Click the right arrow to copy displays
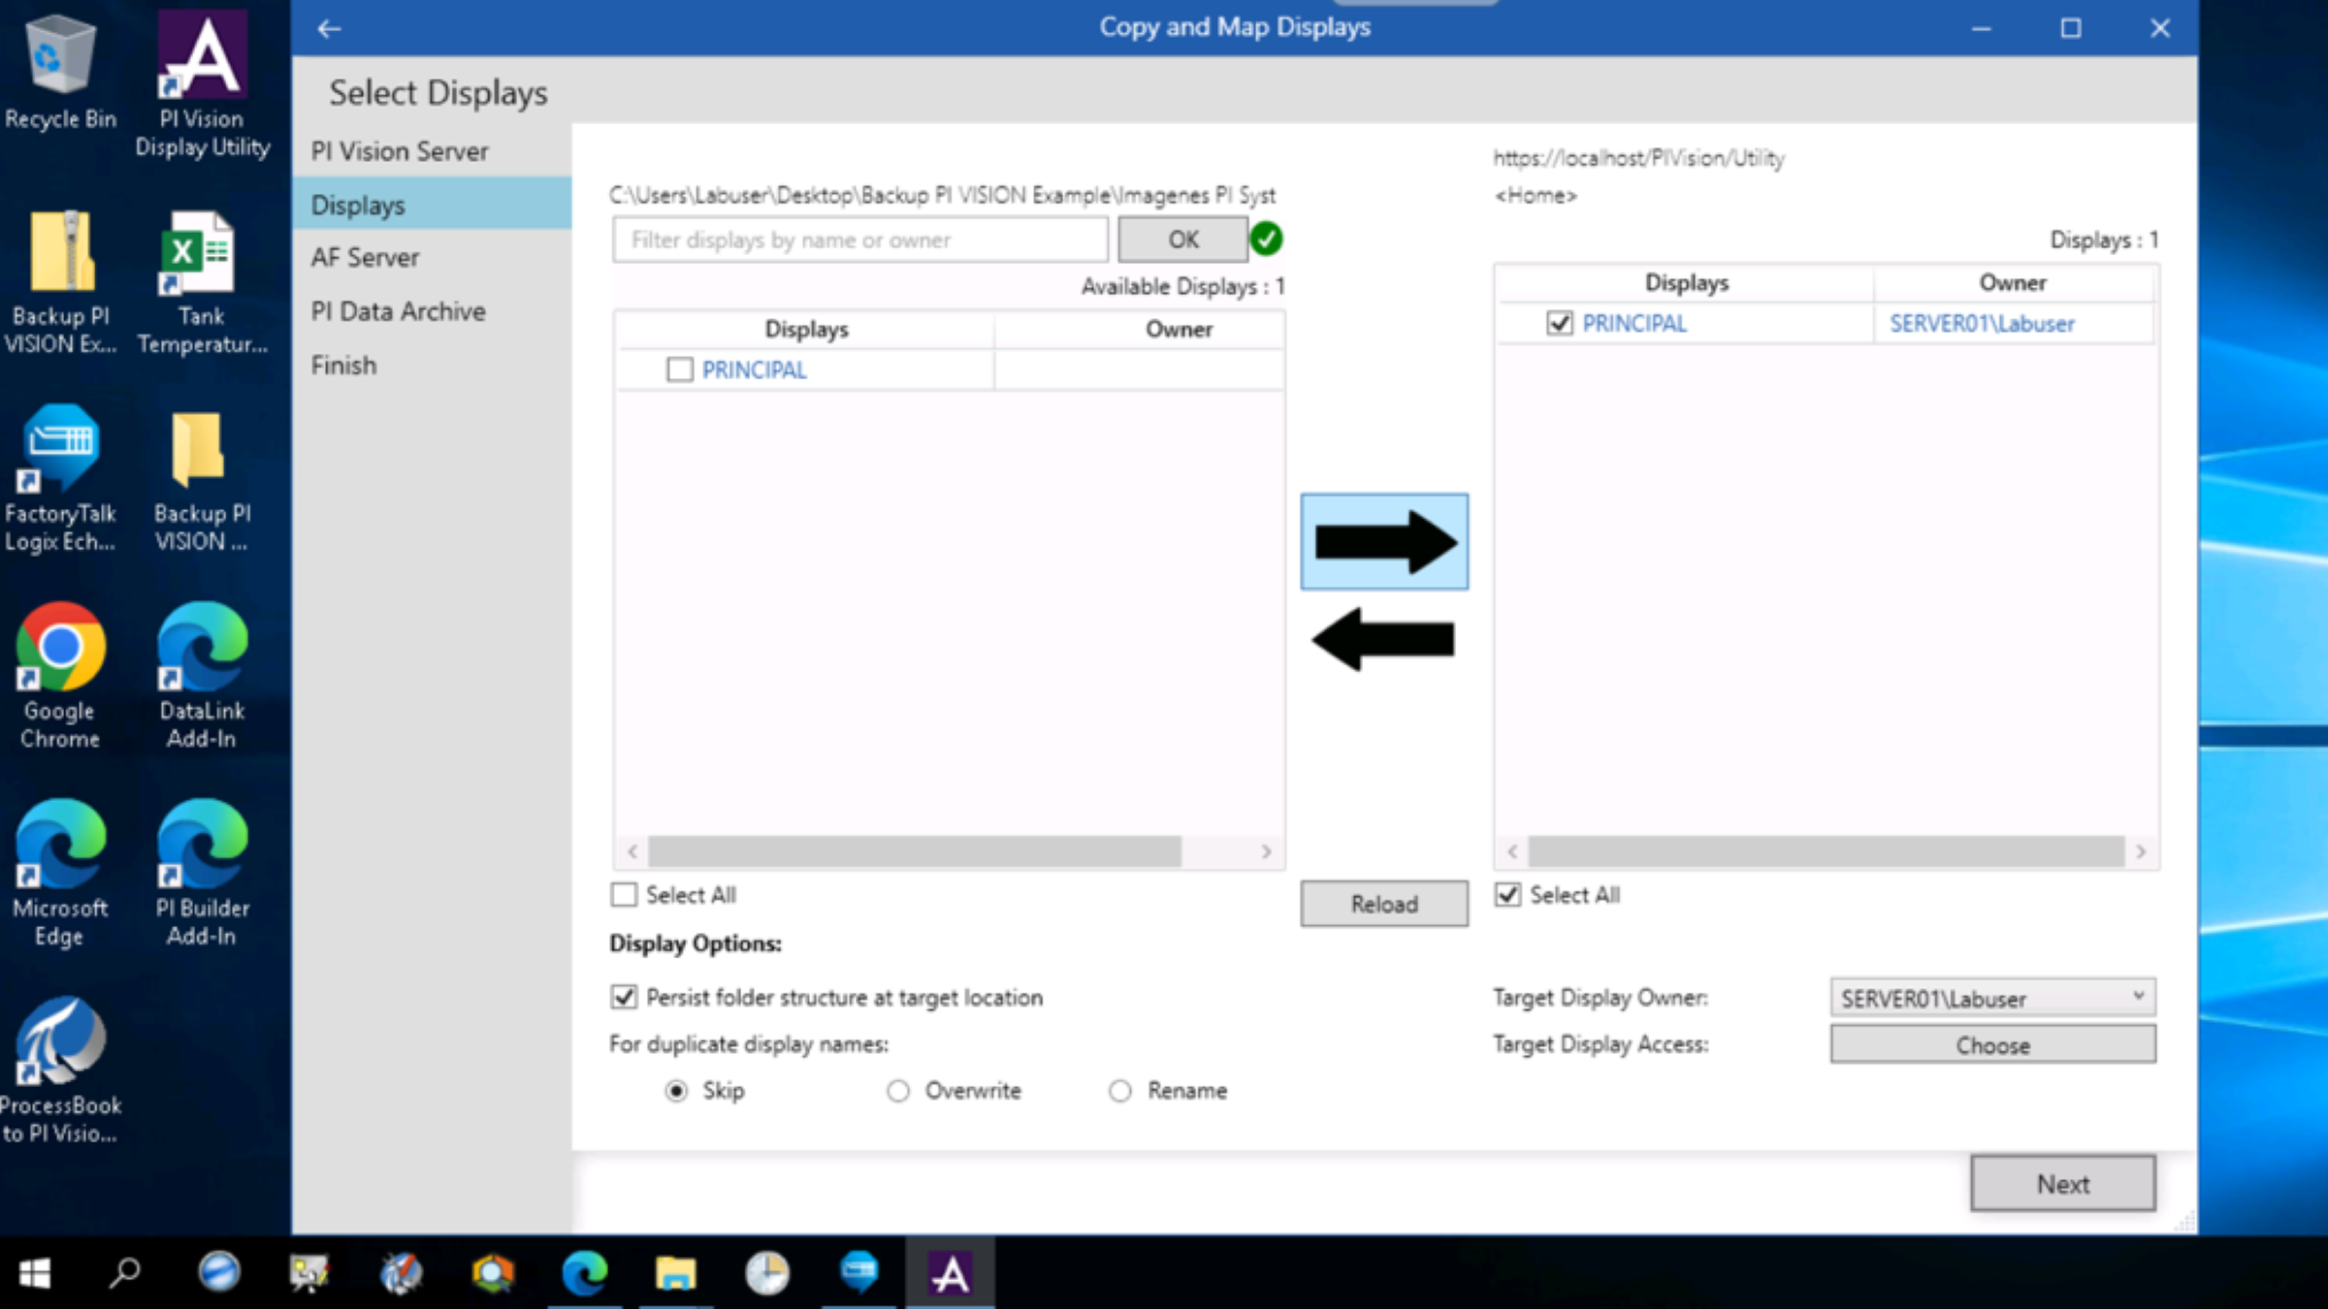The height and width of the screenshot is (1309, 2328). [1384, 541]
